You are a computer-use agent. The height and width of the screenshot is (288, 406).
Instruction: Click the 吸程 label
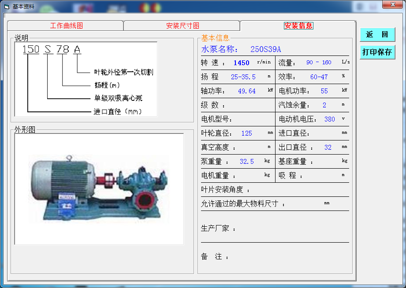coord(290,176)
